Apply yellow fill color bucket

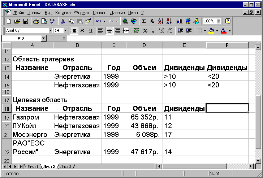211,30
